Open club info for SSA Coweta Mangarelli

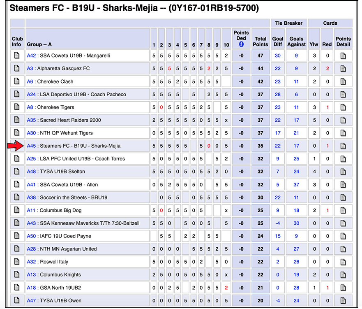coord(16,56)
